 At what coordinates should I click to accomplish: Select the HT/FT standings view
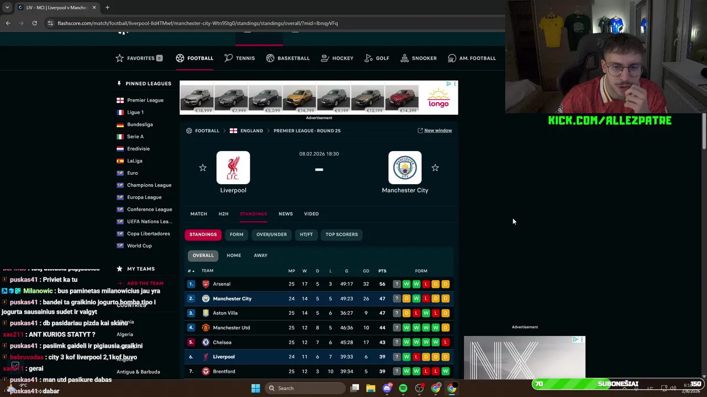(x=306, y=234)
